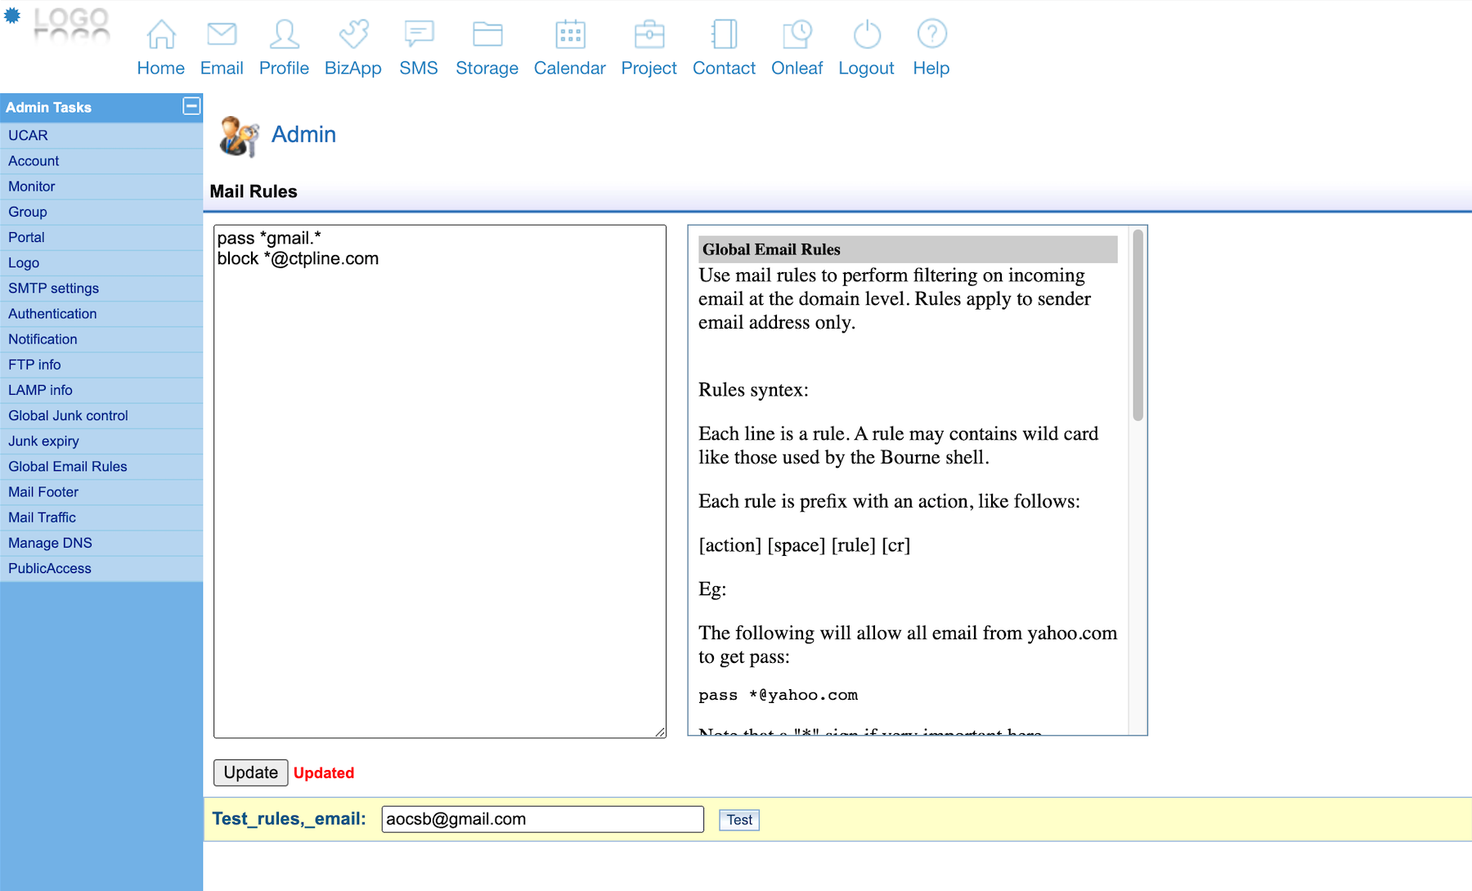Focus the test rules email input field
The width and height of the screenshot is (1472, 891).
click(x=542, y=819)
